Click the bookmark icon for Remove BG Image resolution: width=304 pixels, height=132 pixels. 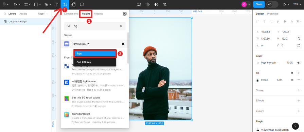tap(123, 44)
